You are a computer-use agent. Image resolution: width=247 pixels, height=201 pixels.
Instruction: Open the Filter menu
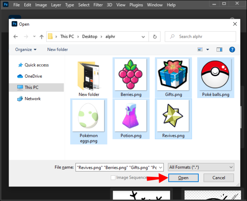pyautogui.click(x=98, y=5)
